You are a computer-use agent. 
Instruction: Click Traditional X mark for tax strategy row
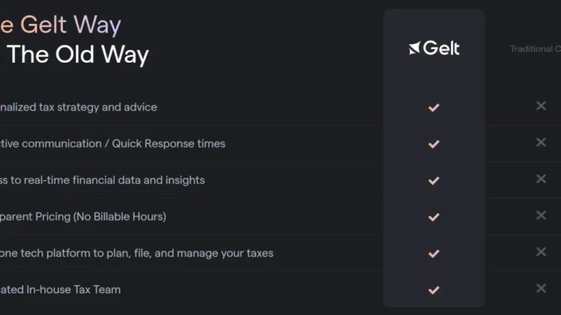[541, 106]
